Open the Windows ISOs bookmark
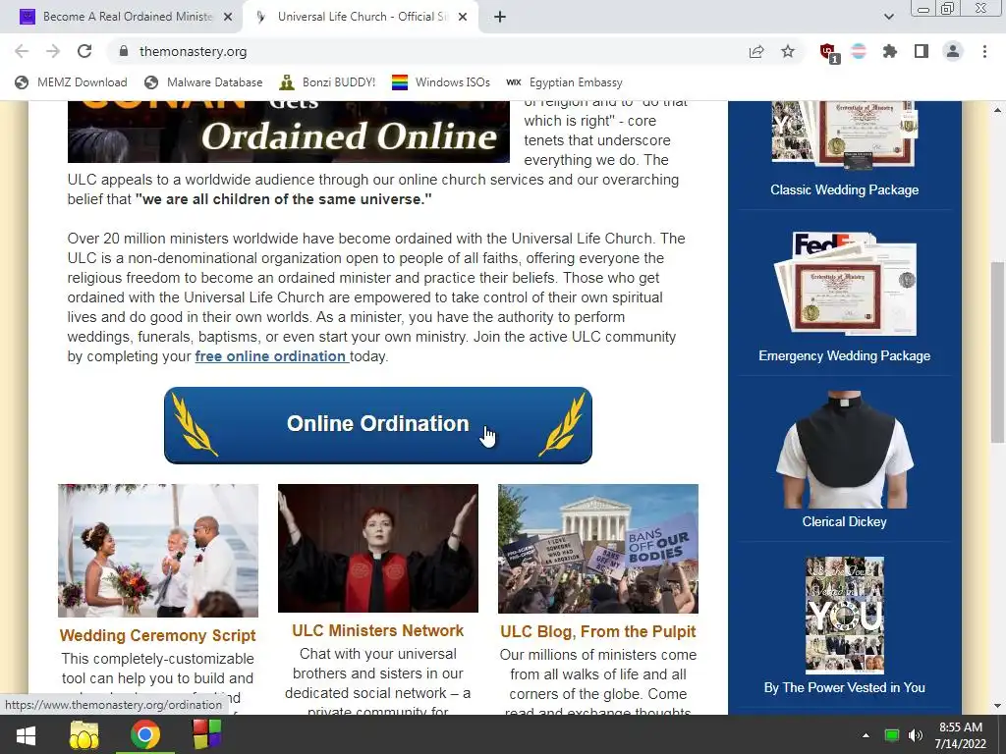 pyautogui.click(x=441, y=82)
